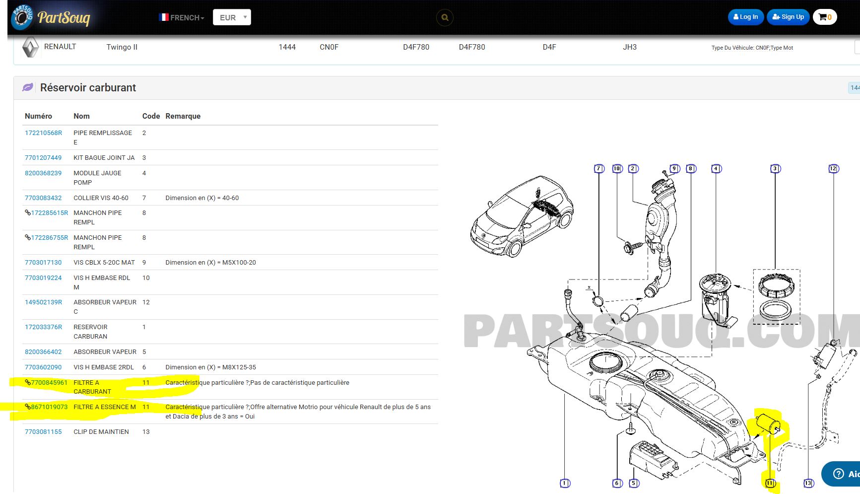Click the link icon beside 7700845961
860x494 pixels.
28,382
